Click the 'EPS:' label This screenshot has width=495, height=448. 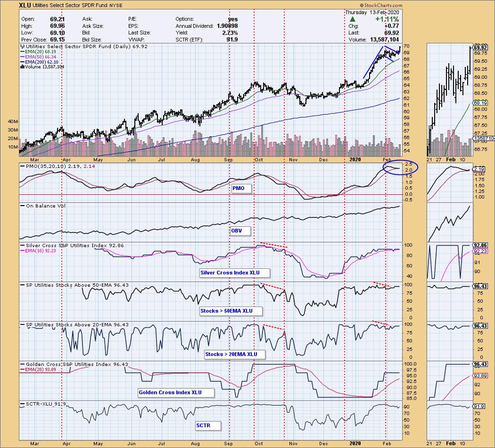(x=134, y=26)
